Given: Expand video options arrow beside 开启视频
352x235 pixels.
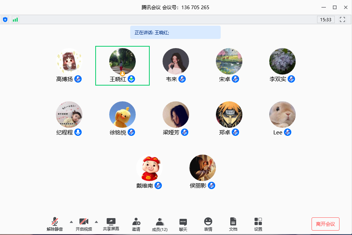Looking at the screenshot, I should (x=96, y=222).
